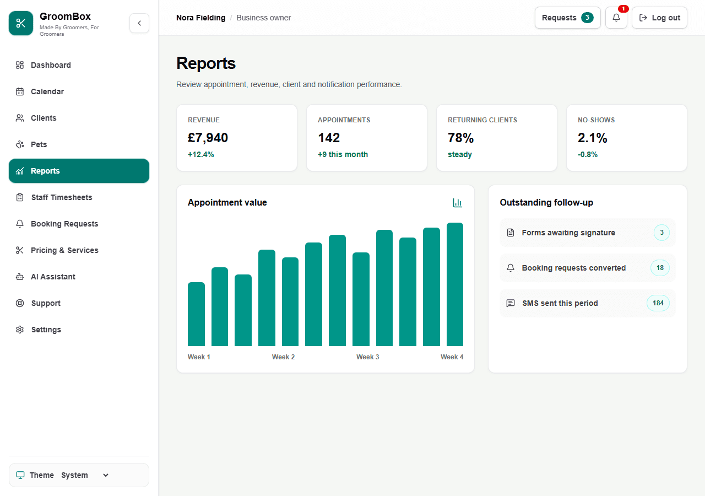Image resolution: width=705 pixels, height=496 pixels.
Task: Open Pricing & Services page
Action: (79, 250)
